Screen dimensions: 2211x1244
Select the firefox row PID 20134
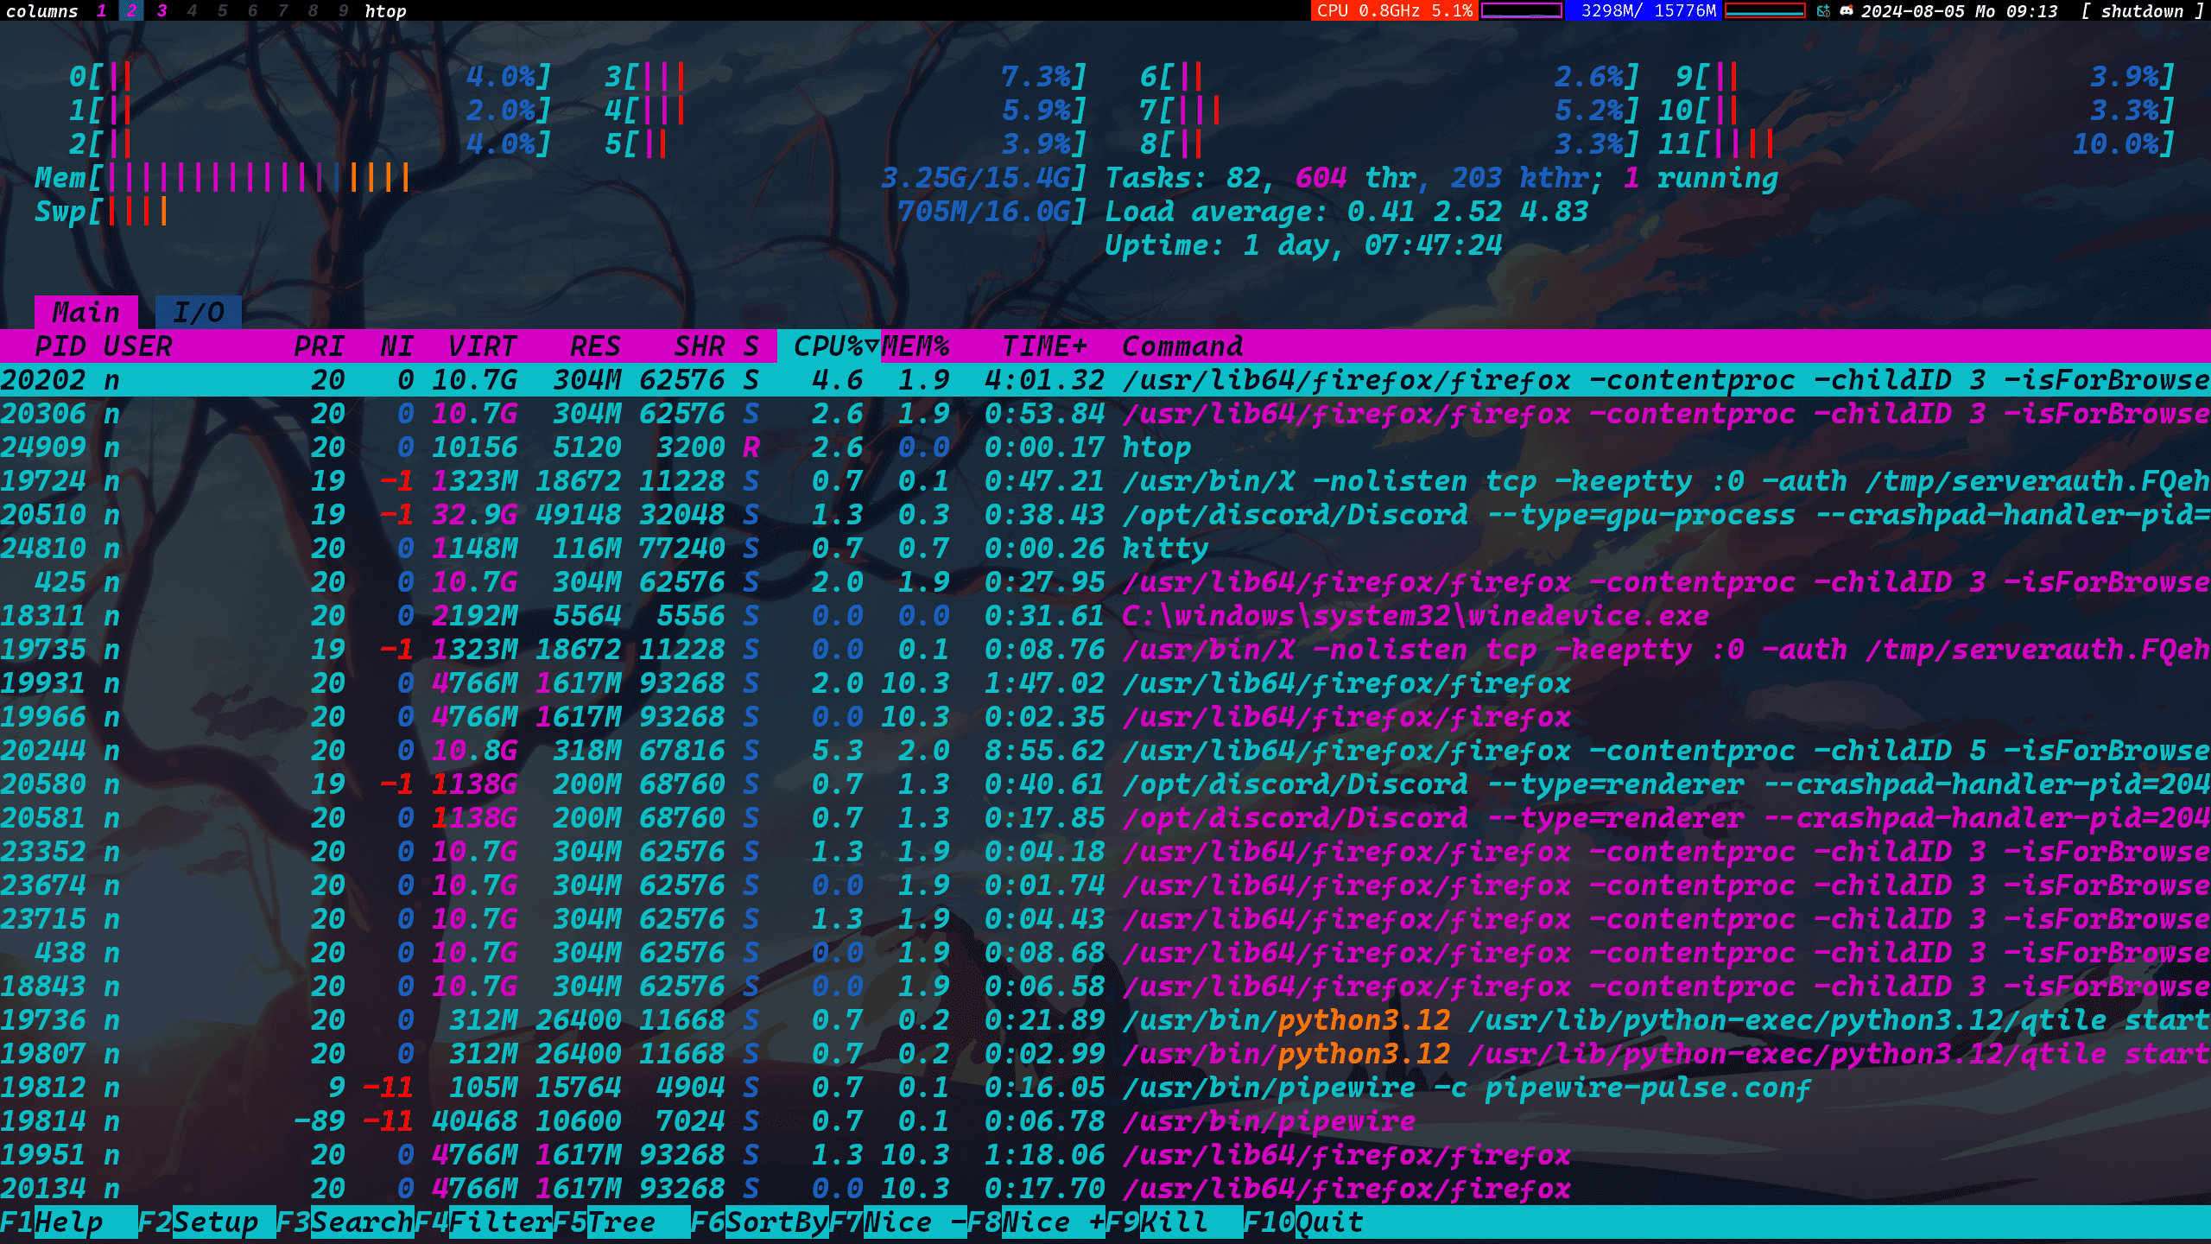(x=1105, y=1189)
